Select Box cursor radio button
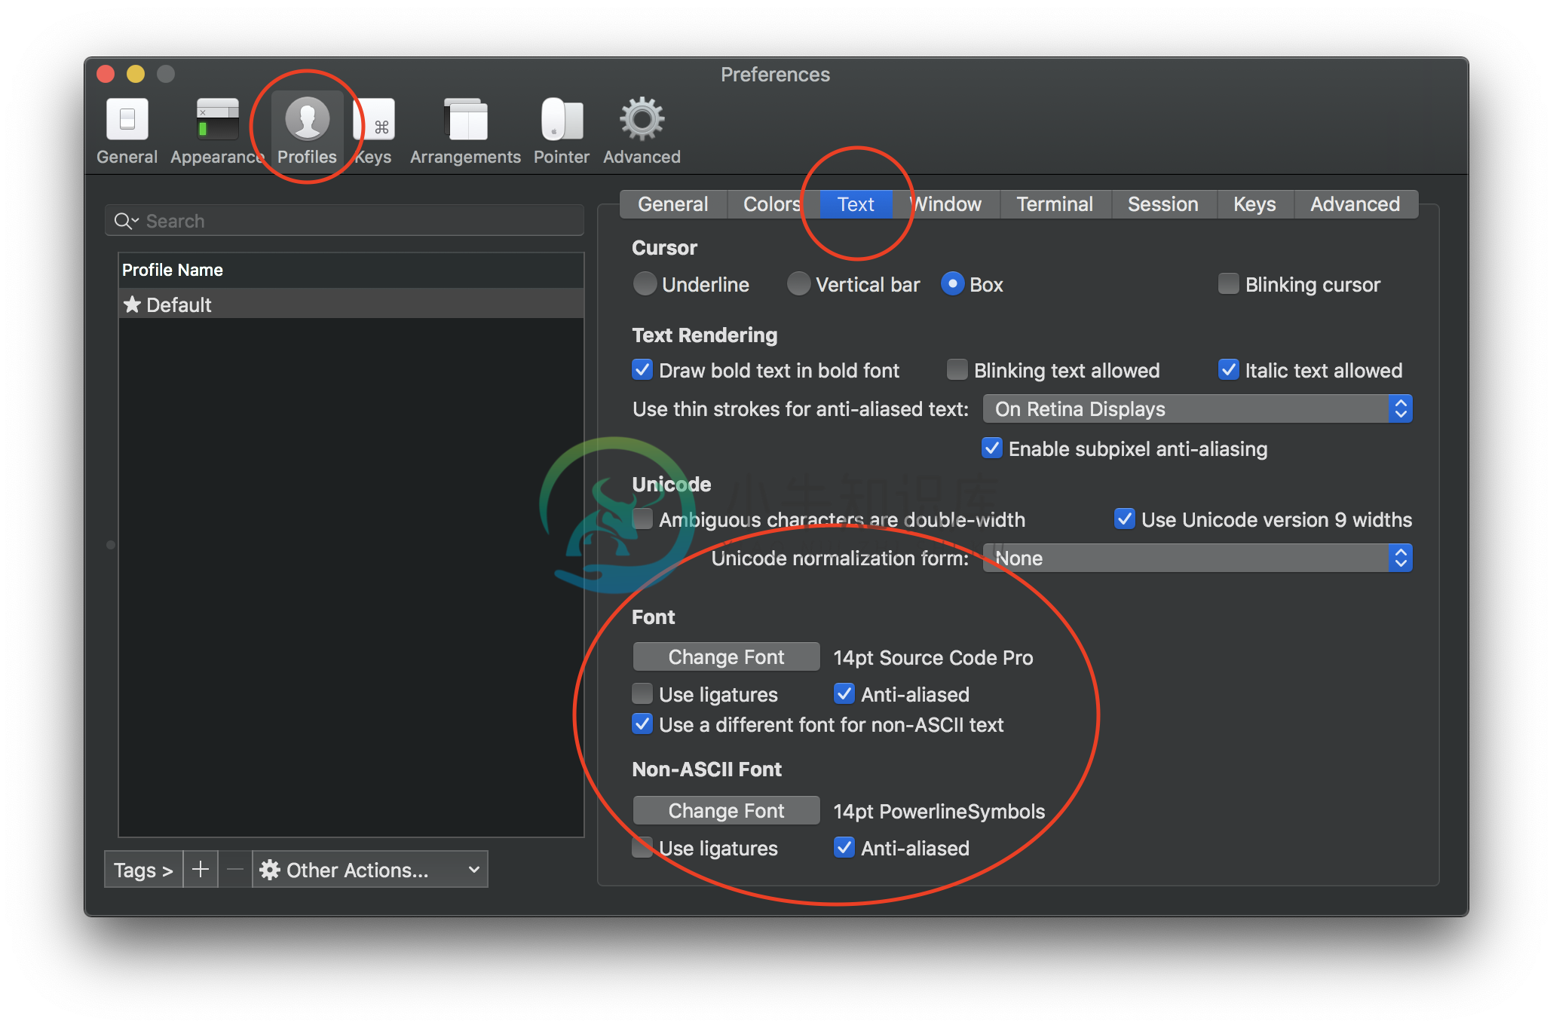The width and height of the screenshot is (1553, 1028). [x=951, y=282]
